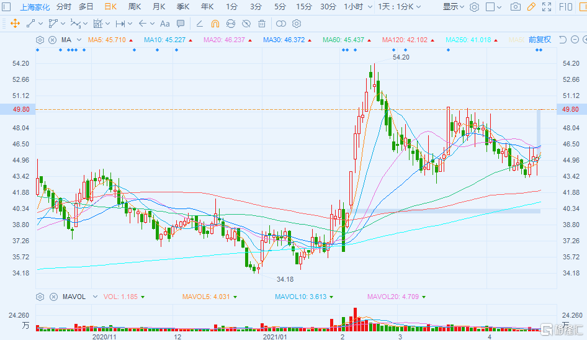Toggle MA20 line via its label

[224, 40]
